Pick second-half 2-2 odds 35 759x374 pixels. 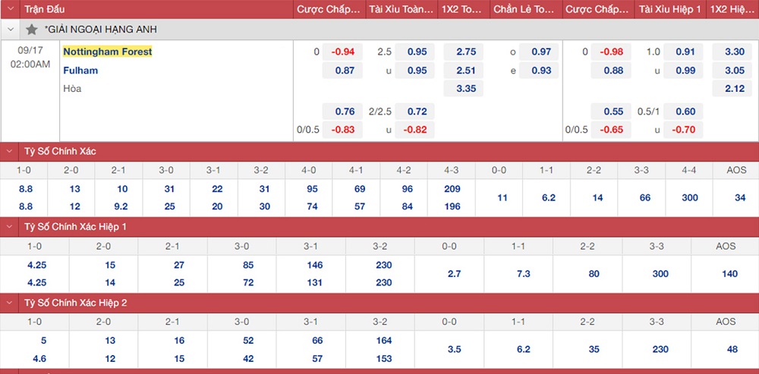click(594, 349)
